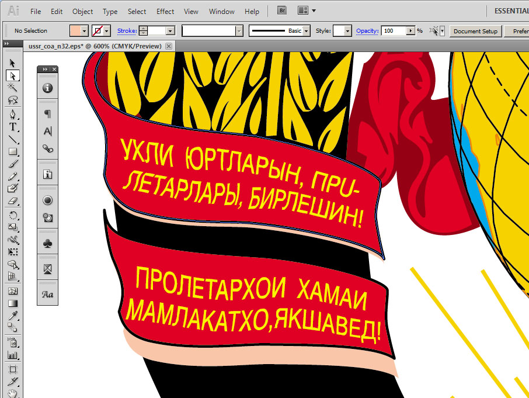Open the Paragraph panel icon
The image size is (529, 398).
tap(47, 114)
